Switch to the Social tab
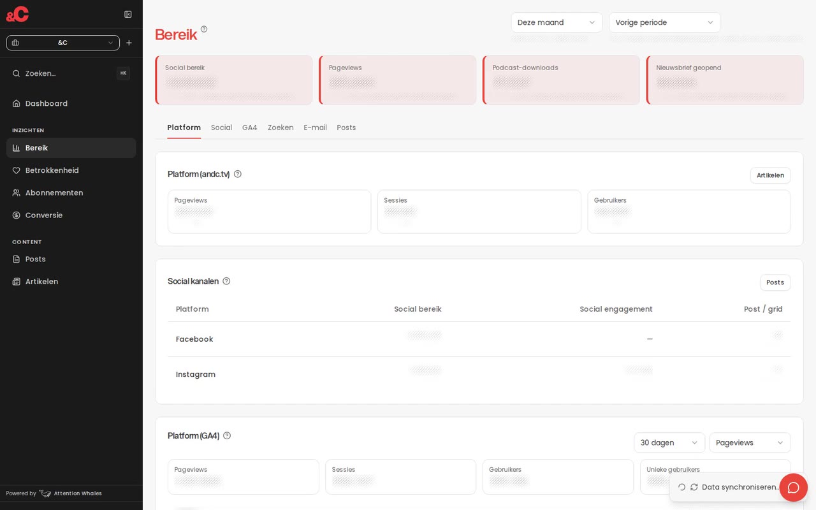The height and width of the screenshot is (510, 816). (x=221, y=127)
